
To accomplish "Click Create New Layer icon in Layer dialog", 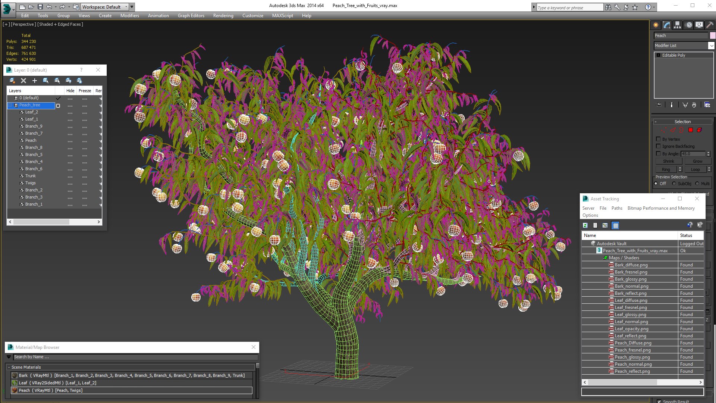I will (12, 81).
